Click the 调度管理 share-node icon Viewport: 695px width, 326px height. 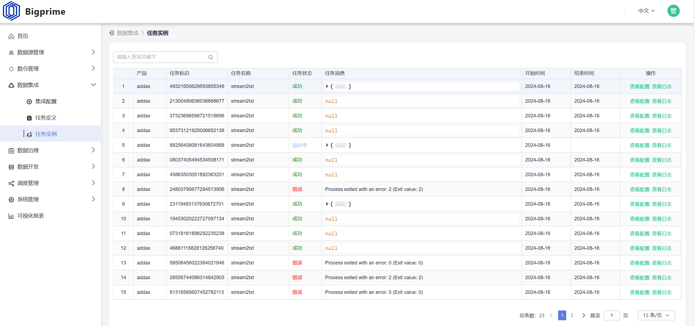point(11,183)
